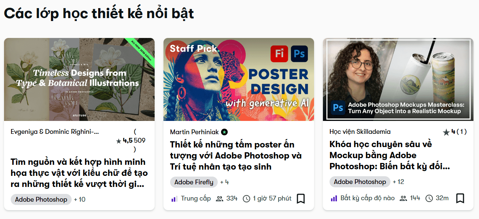
Task: Click verified badge next to Martin Perhiniak
Action: coord(224,132)
